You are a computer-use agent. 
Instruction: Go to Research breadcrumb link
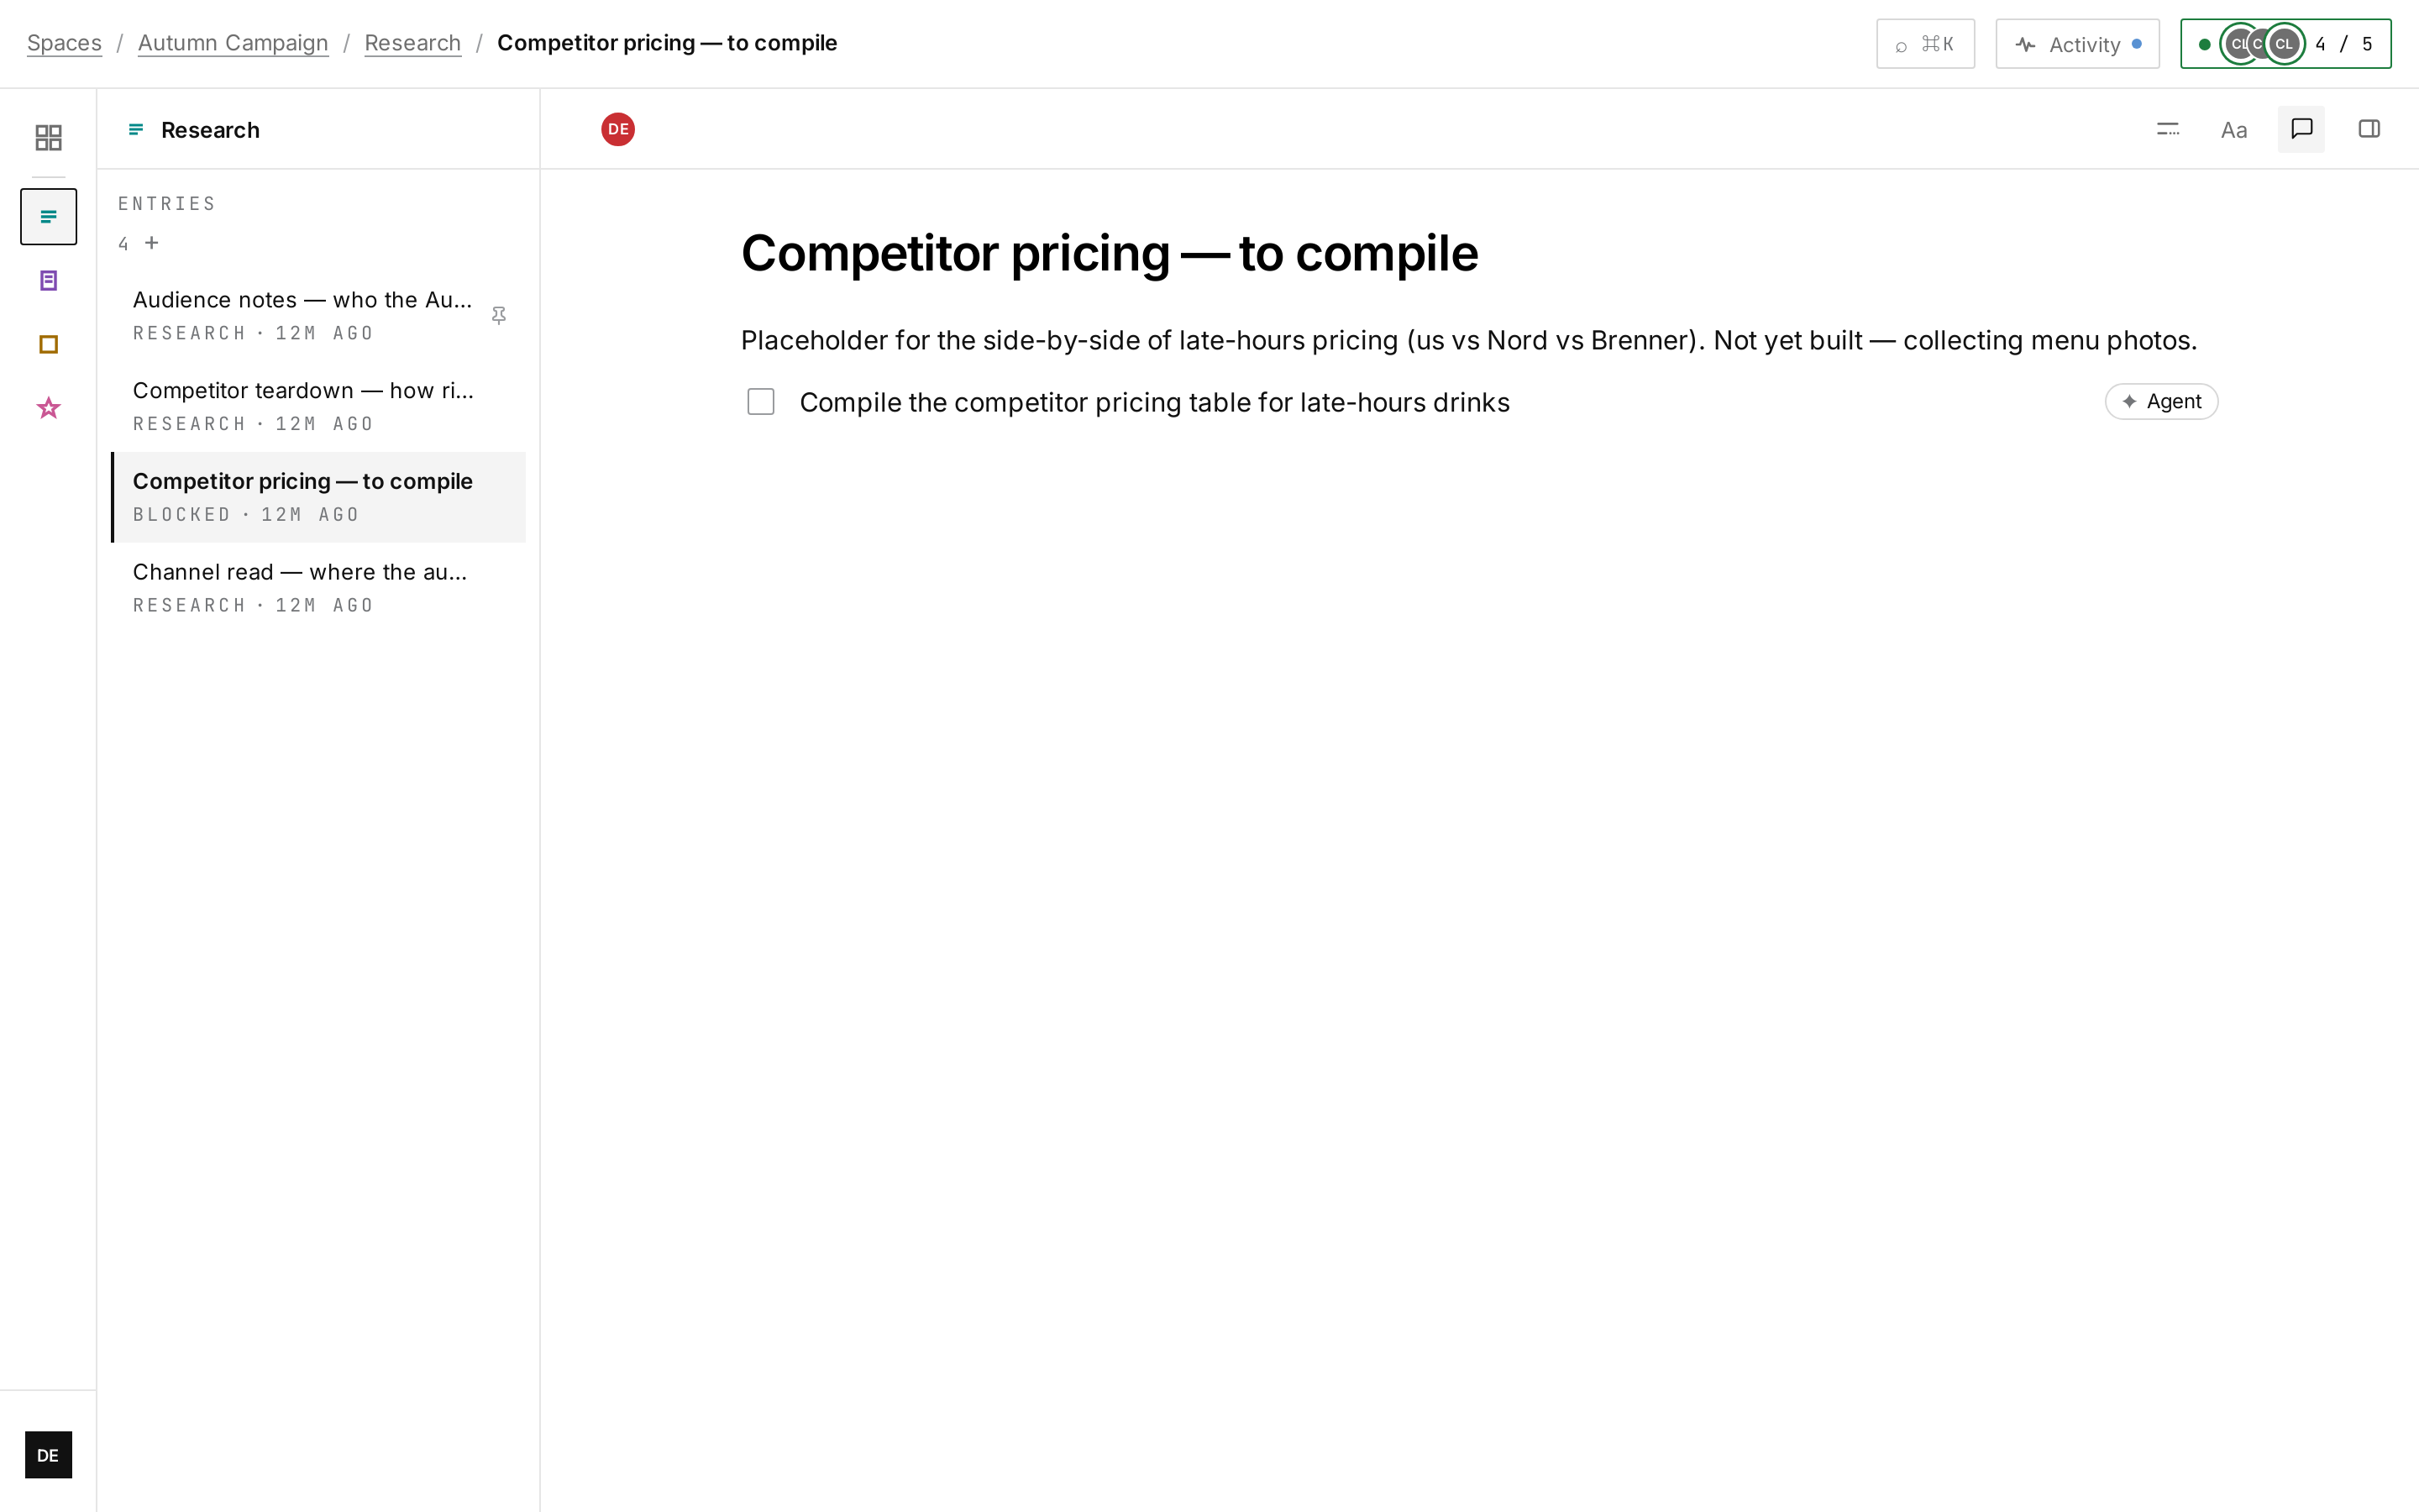coord(413,43)
